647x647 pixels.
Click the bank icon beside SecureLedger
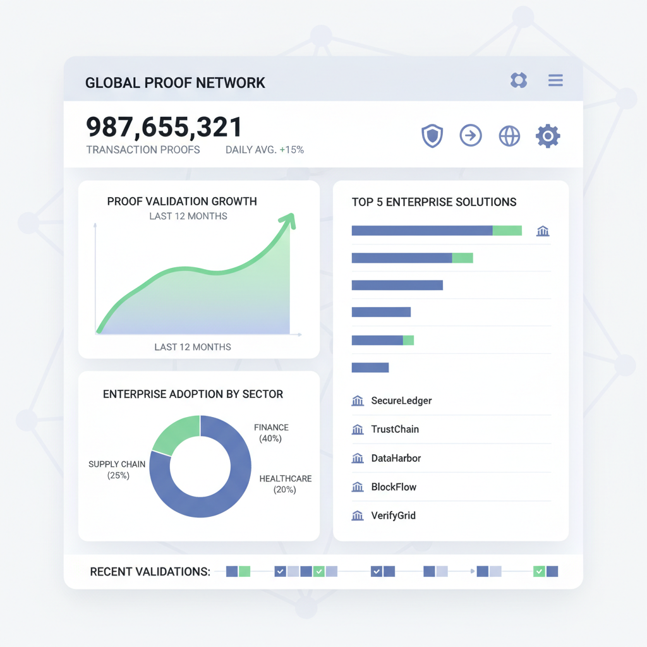coord(358,400)
